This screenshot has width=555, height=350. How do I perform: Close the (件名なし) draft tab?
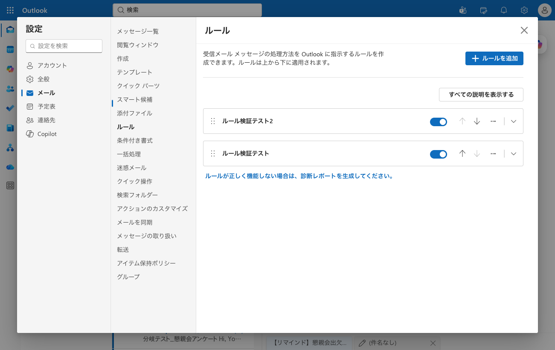(433, 343)
